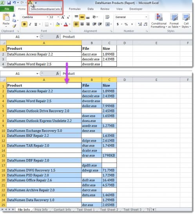
Task: Click Increase Font Size icon
Action: tap(63, 17)
